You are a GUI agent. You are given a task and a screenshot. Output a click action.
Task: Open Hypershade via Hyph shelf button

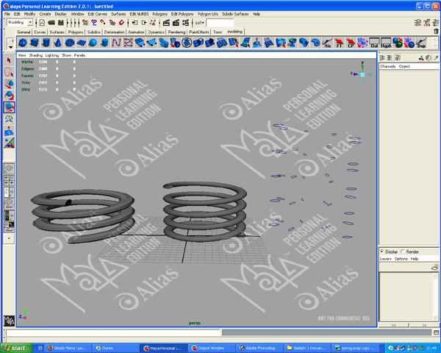[386, 43]
